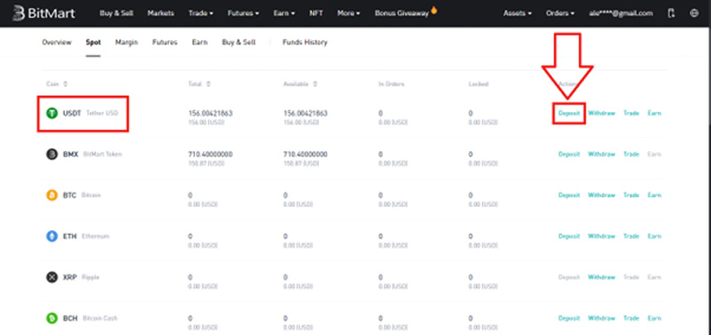Click Withdraw for BTC
This screenshot has width=711, height=335.
[602, 195]
